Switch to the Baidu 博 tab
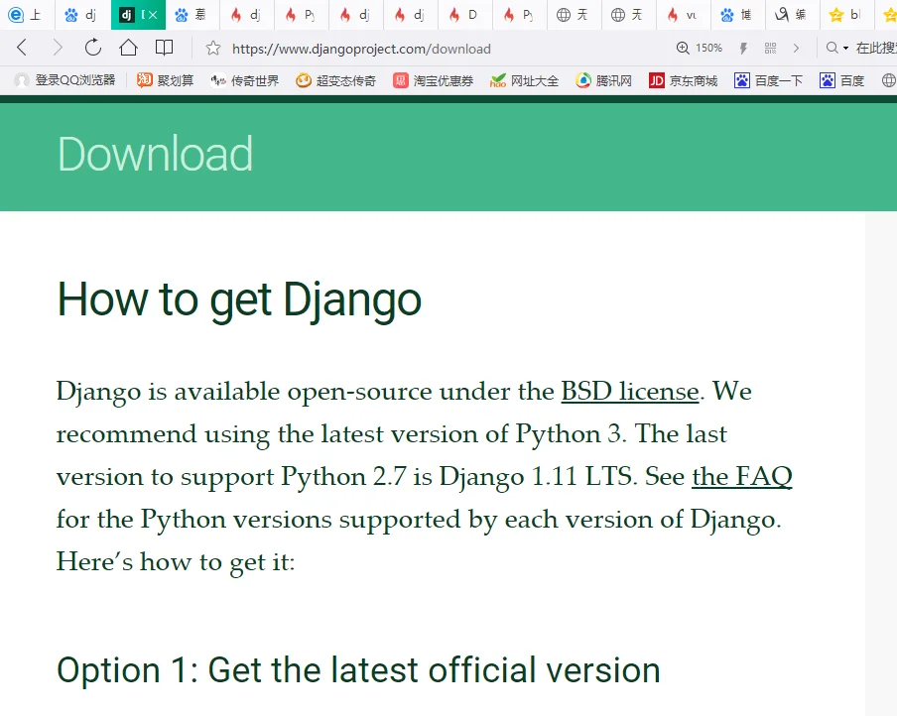Image resolution: width=897 pixels, height=716 pixels. click(x=738, y=15)
